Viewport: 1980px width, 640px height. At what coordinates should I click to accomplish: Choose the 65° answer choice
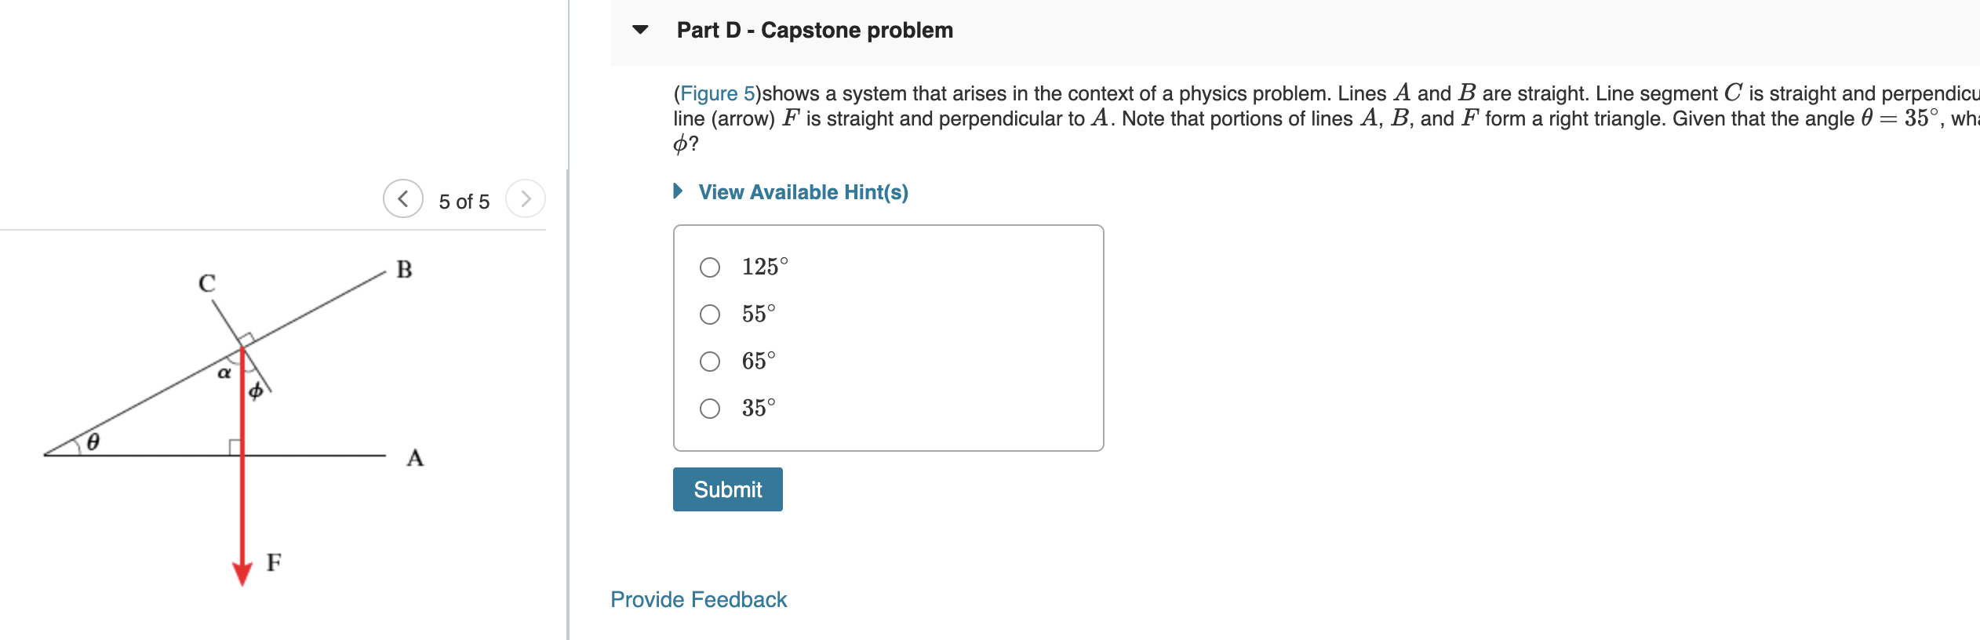pyautogui.click(x=708, y=359)
